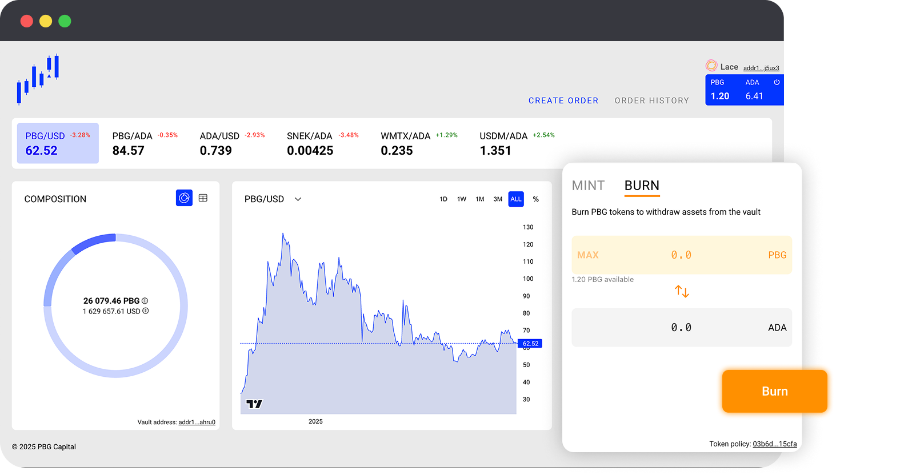Click info icon next to USD value

146,311
